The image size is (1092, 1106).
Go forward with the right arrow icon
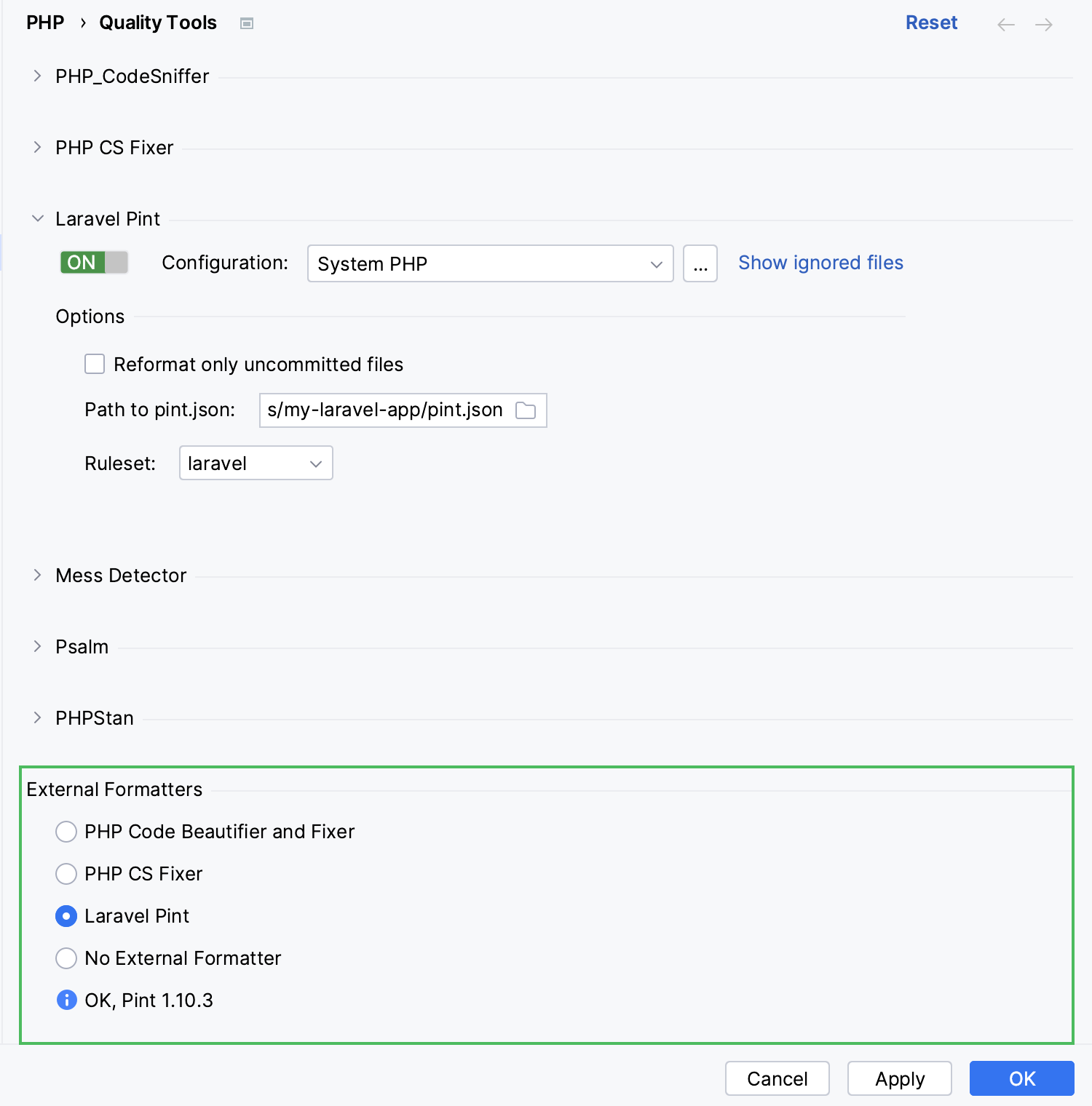[x=1044, y=25]
